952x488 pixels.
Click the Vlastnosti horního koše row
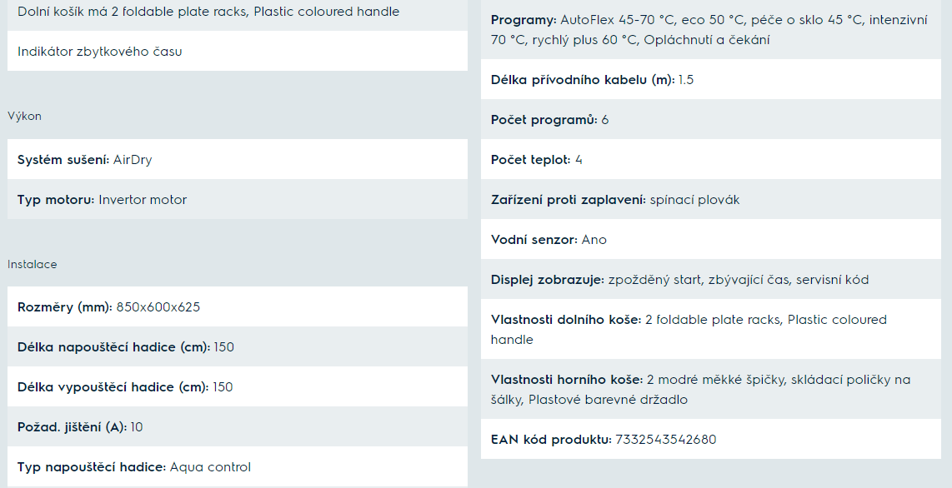(711, 389)
